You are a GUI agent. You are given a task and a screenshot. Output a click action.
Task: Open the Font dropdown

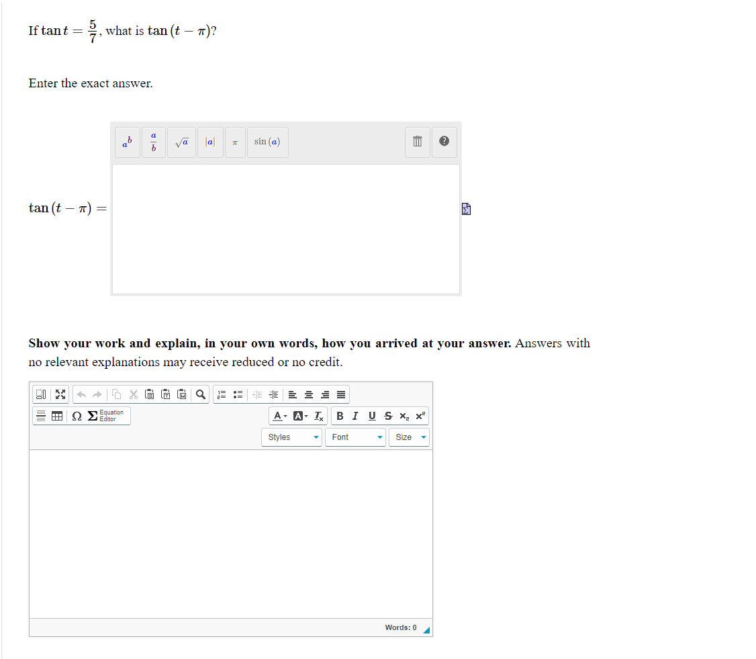coord(355,437)
